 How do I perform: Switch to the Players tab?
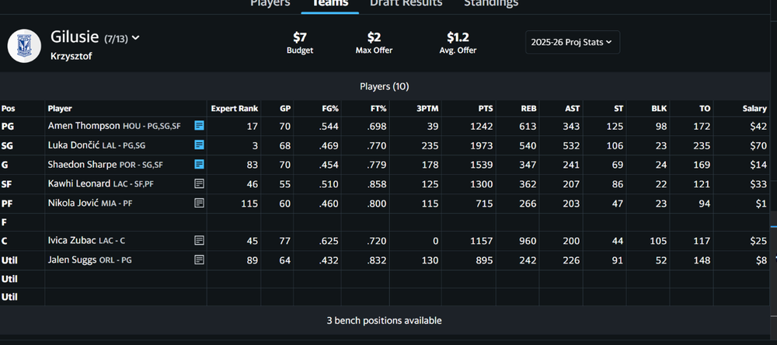click(270, 4)
